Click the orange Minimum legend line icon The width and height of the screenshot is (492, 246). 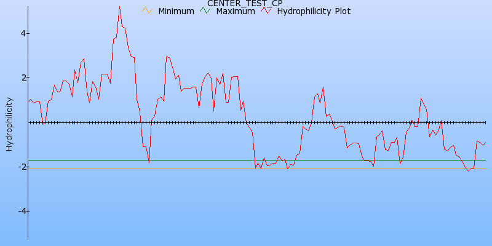tap(147, 10)
